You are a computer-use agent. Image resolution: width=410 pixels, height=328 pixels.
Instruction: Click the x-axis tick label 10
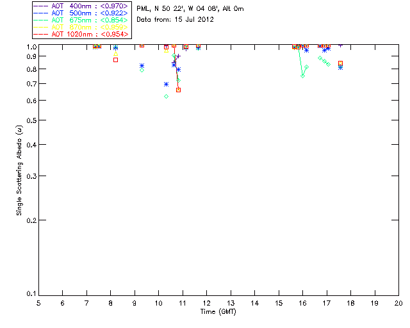(158, 303)
